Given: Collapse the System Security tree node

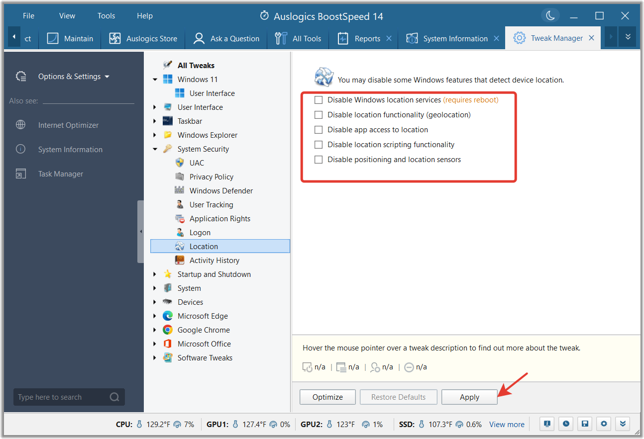Looking at the screenshot, I should tap(155, 149).
